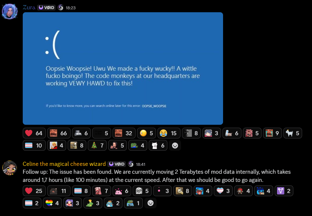React with the laughing man emoji showing 66
The width and height of the screenshot is (312, 216).
pyautogui.click(x=59, y=133)
